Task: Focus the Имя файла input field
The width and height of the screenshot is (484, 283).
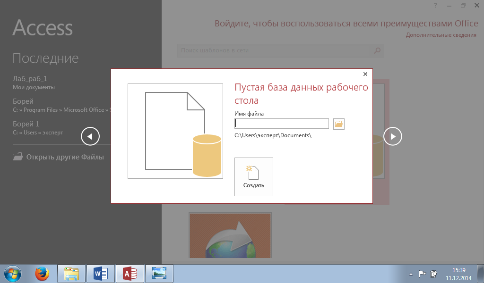Action: tap(282, 124)
